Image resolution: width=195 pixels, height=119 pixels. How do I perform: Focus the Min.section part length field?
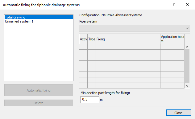pos(90,100)
